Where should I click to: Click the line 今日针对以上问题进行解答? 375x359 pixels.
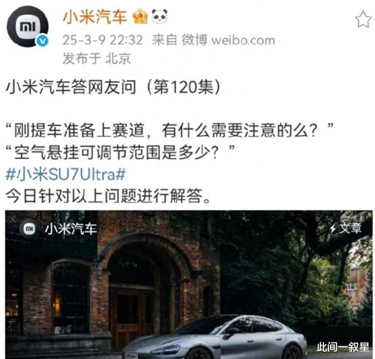click(x=108, y=196)
